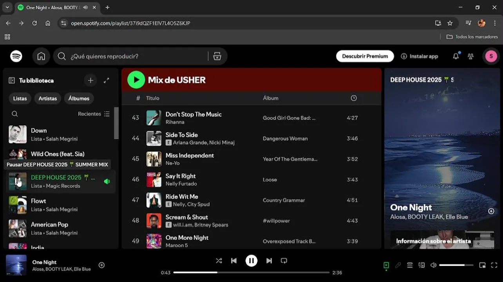Click the library panel scrollbar
Image resolution: width=503 pixels, height=282 pixels.
[116, 123]
